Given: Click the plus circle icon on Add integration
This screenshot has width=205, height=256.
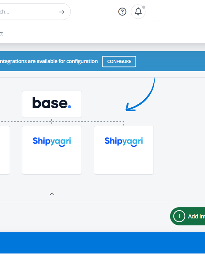Looking at the screenshot, I should [x=179, y=216].
